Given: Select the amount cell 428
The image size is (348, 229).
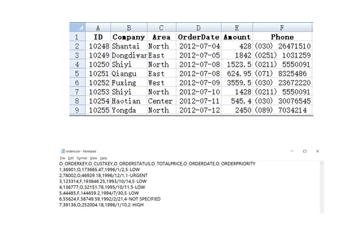Looking at the screenshot, I should 237,46.
